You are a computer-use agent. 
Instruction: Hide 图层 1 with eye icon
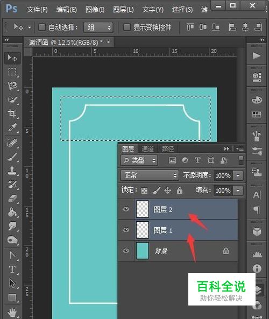click(x=126, y=230)
